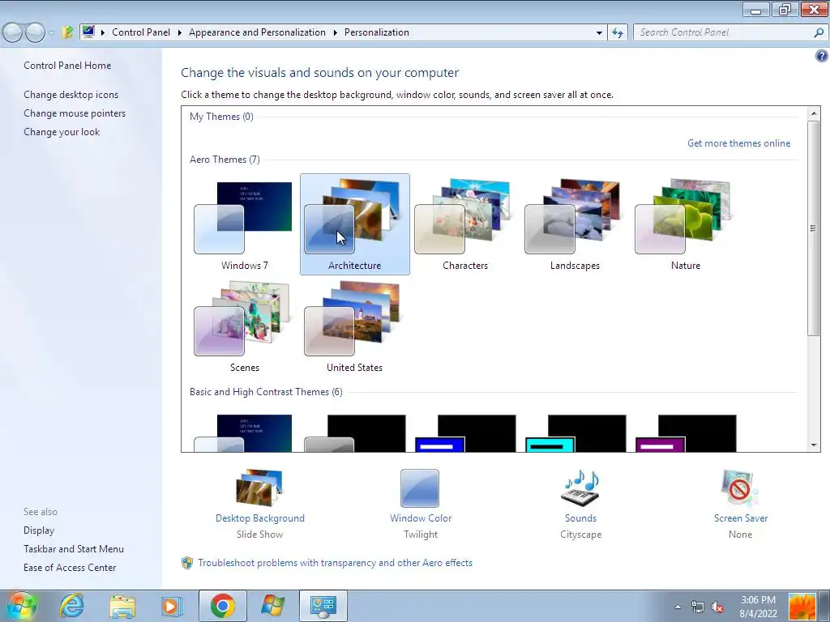Open the address bar history dropdown
The height and width of the screenshot is (622, 830).
point(599,32)
